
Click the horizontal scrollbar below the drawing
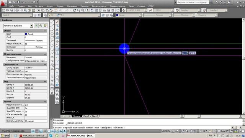click(199, 116)
